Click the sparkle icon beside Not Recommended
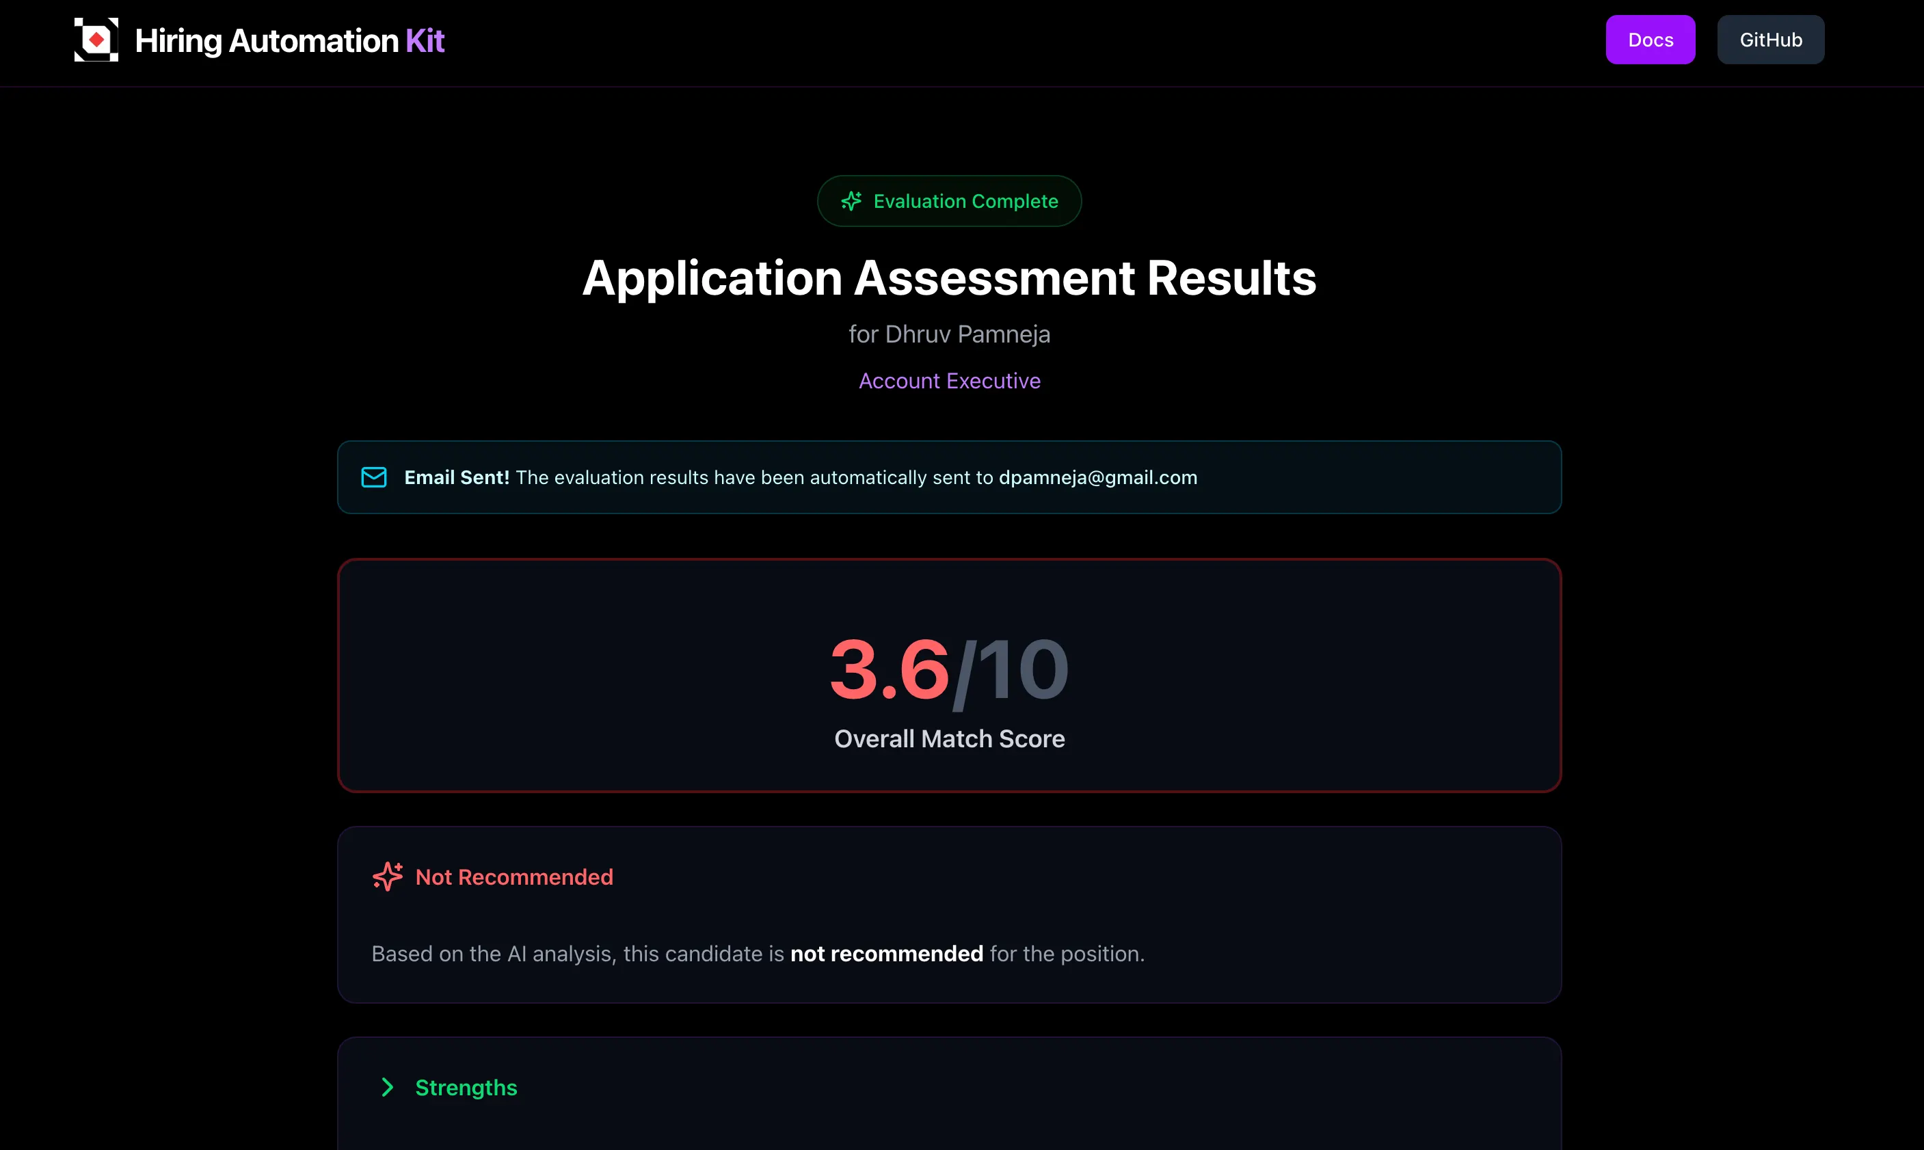Viewport: 1924px width, 1150px height. 388,877
